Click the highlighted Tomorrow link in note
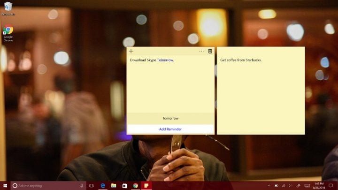Viewport: 338px width, 190px height. click(165, 60)
